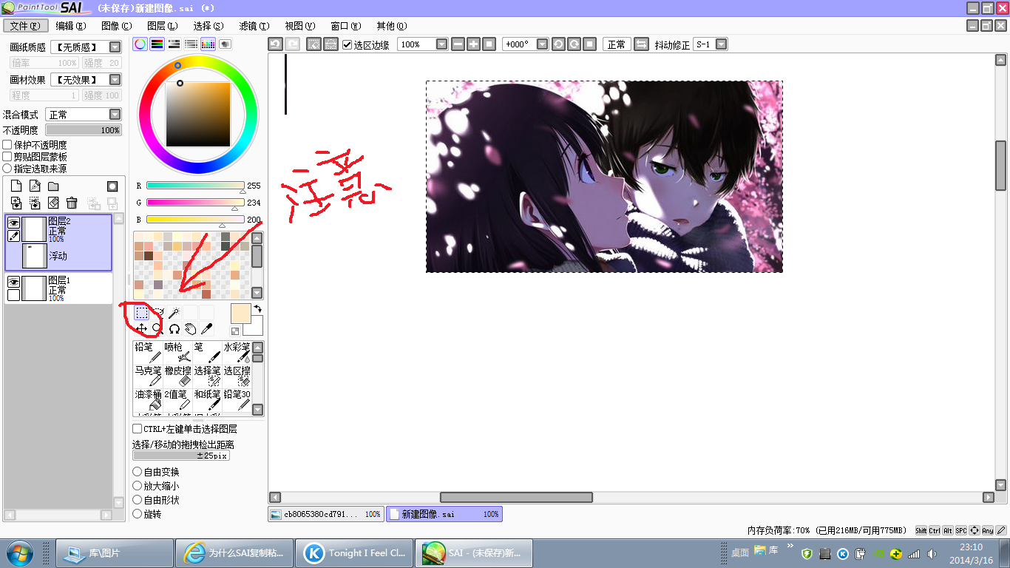
Task: Open the 画材效果 dropdown
Action: [x=115, y=80]
